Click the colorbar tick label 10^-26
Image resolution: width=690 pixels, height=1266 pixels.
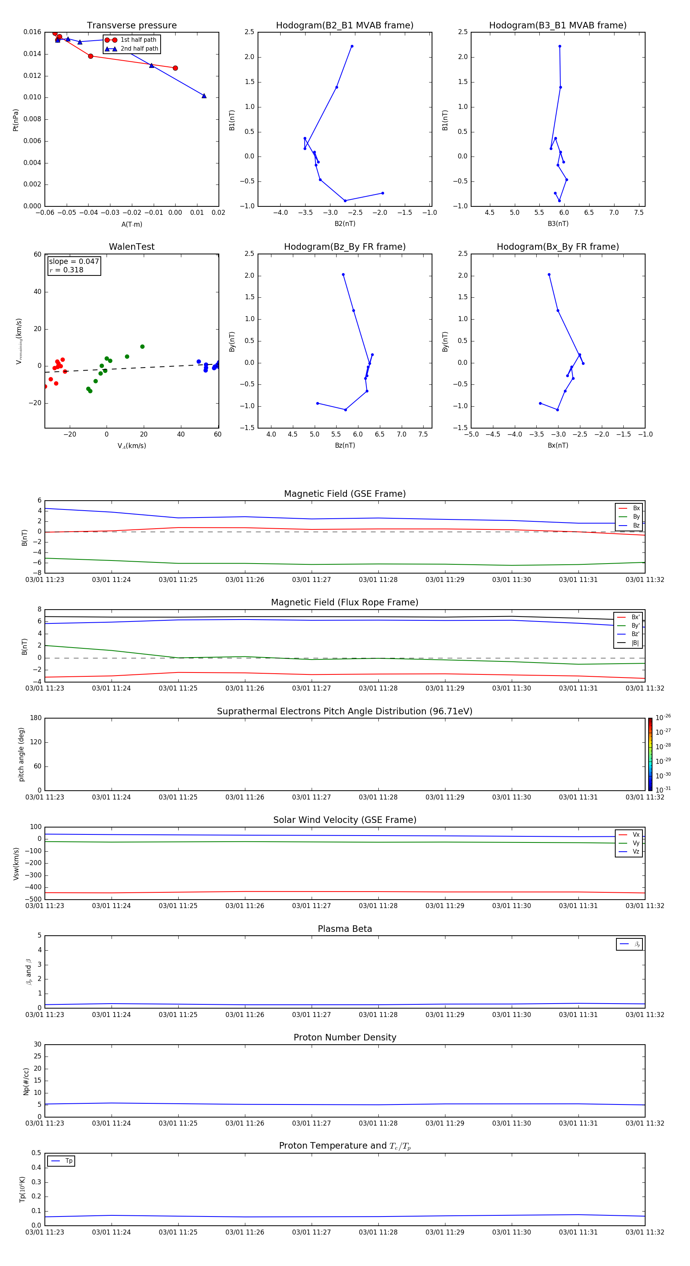663,717
